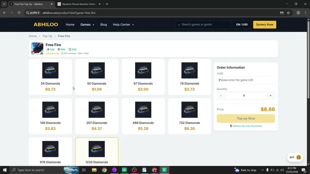Screen dimensions: 310x174
Task: Open Google Chrome from taskbar
Action: (x=104, y=170)
